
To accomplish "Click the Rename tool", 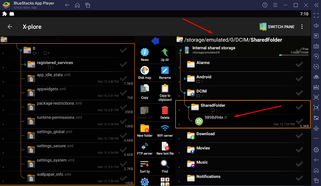I will [165, 73].
